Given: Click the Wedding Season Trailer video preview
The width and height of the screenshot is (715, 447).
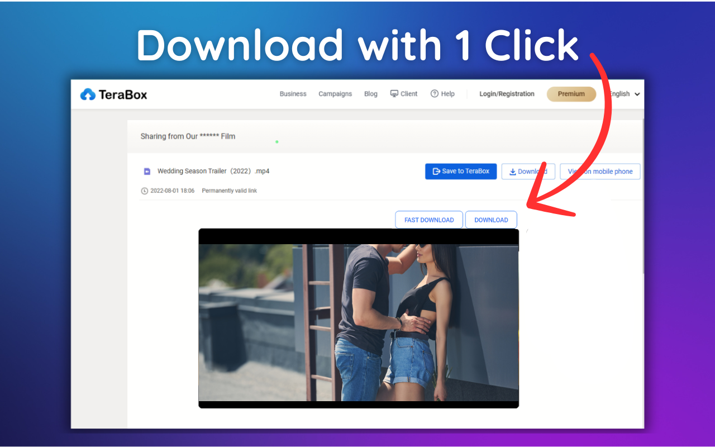Looking at the screenshot, I should 358,317.
